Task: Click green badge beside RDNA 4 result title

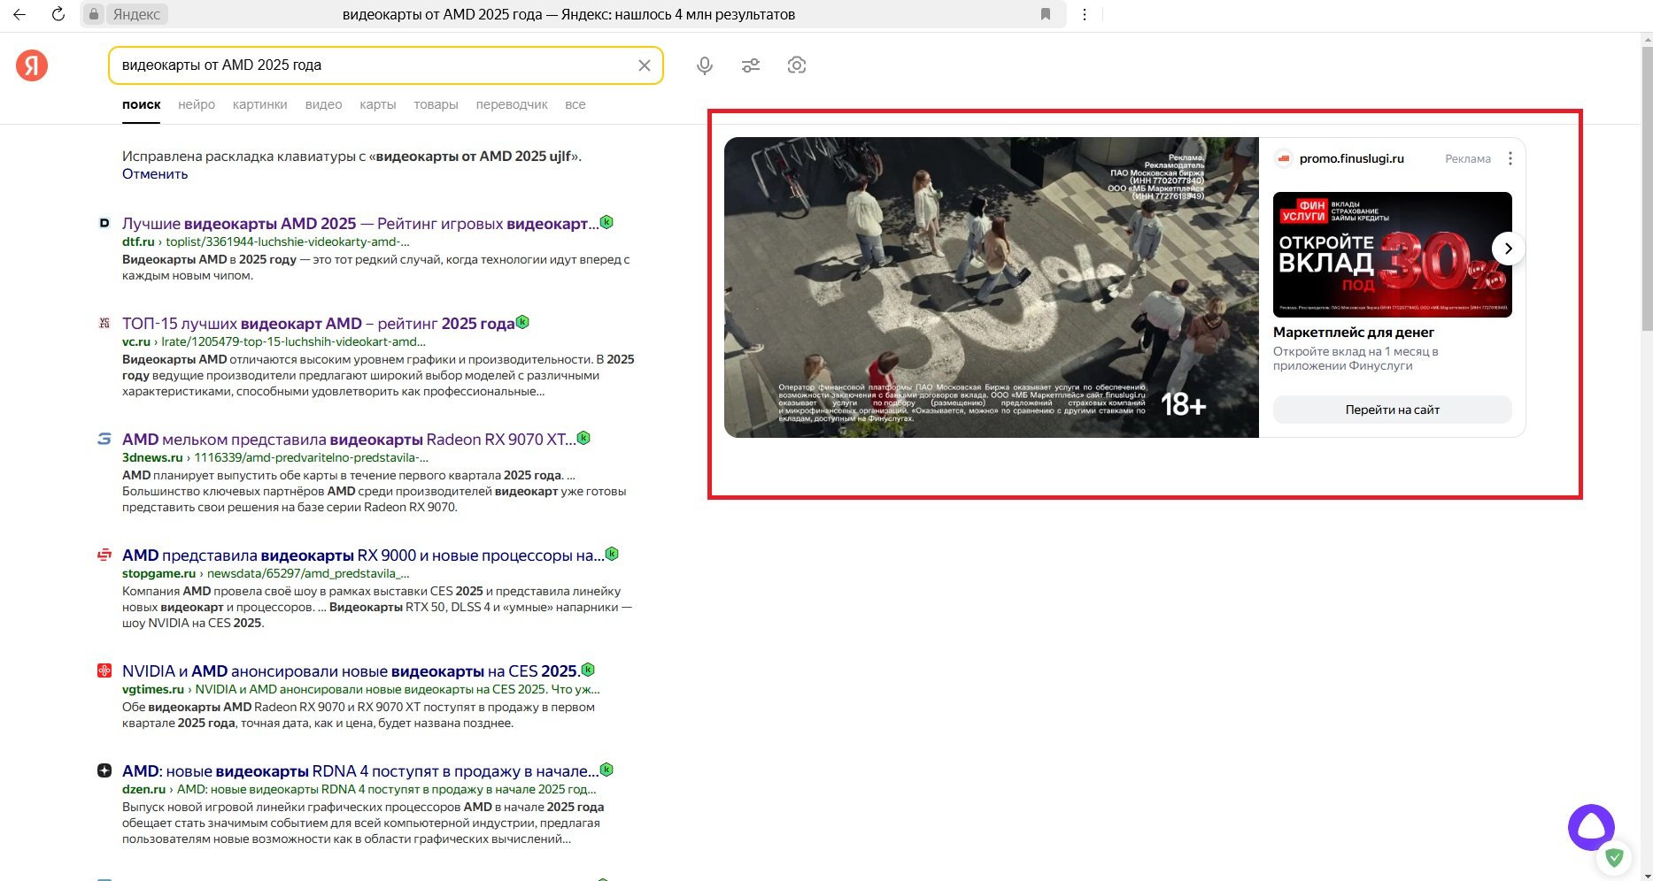Action: click(606, 770)
